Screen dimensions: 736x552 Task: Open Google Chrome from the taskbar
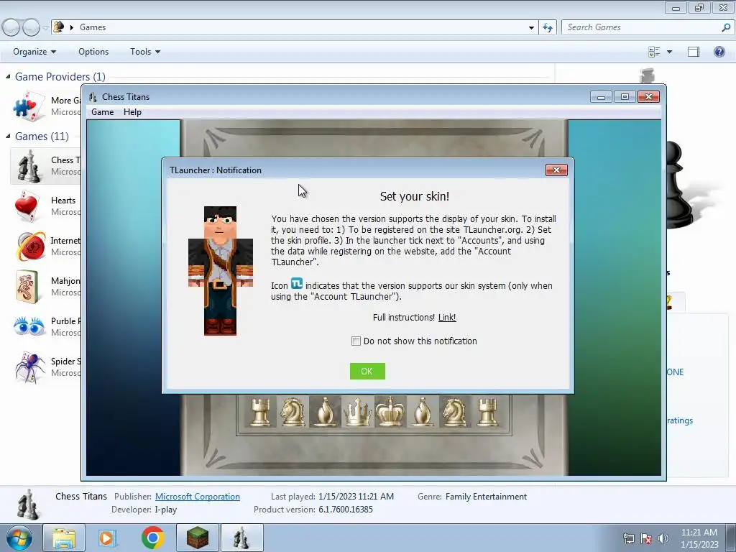point(152,538)
